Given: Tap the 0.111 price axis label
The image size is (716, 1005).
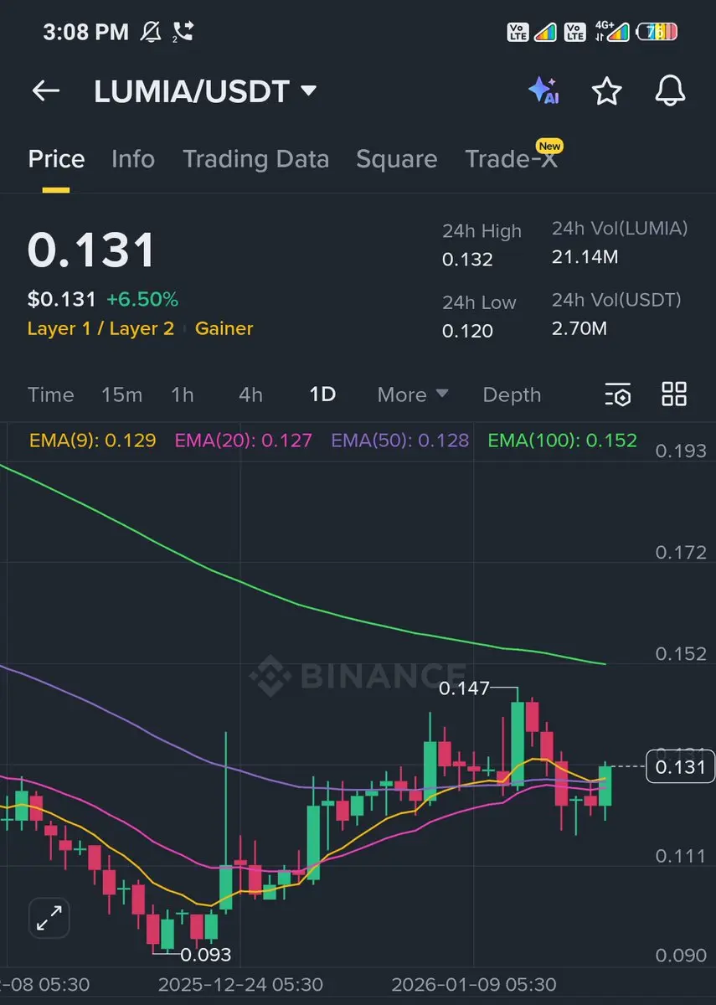Looking at the screenshot, I should pos(681,855).
